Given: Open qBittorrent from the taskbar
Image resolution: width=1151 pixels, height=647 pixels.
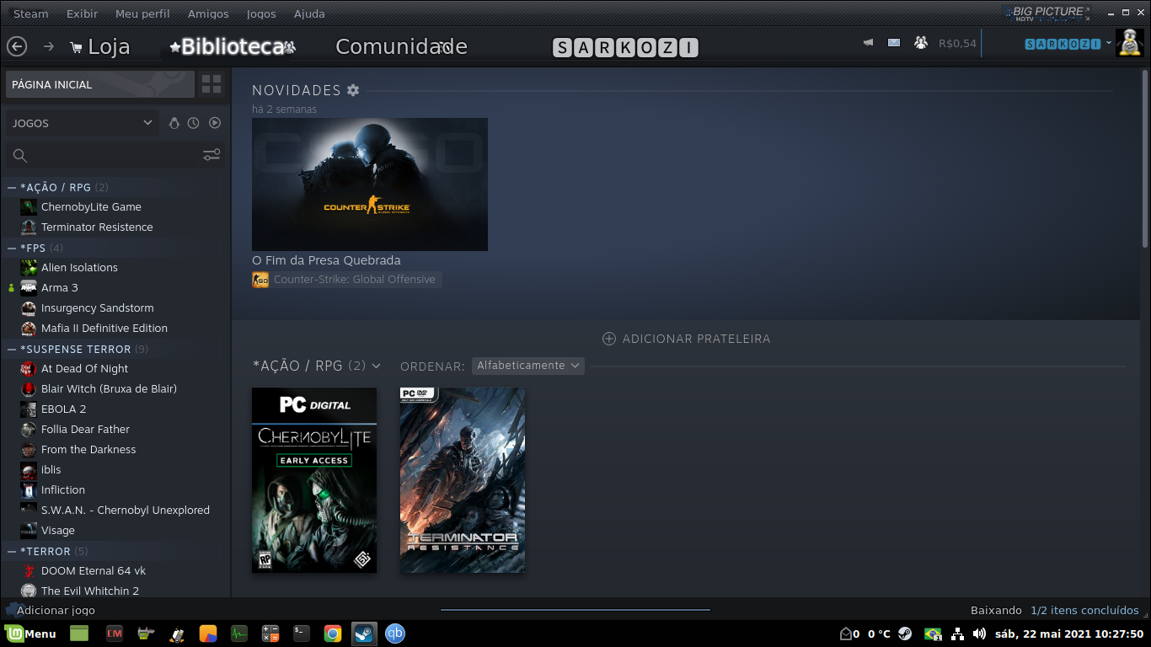Looking at the screenshot, I should [x=394, y=634].
